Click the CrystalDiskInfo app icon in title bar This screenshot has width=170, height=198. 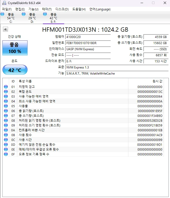coord(4,3)
